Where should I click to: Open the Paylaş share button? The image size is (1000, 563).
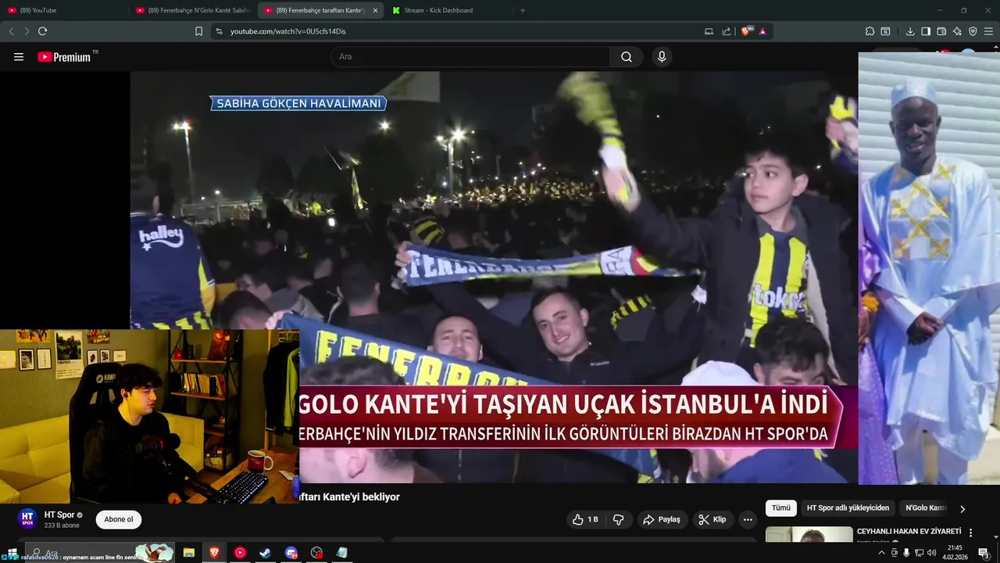[x=661, y=519]
